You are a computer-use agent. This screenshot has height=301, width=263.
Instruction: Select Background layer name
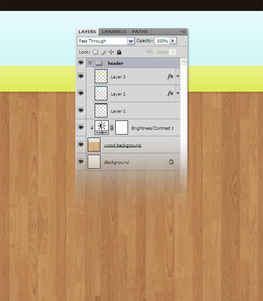tap(117, 163)
